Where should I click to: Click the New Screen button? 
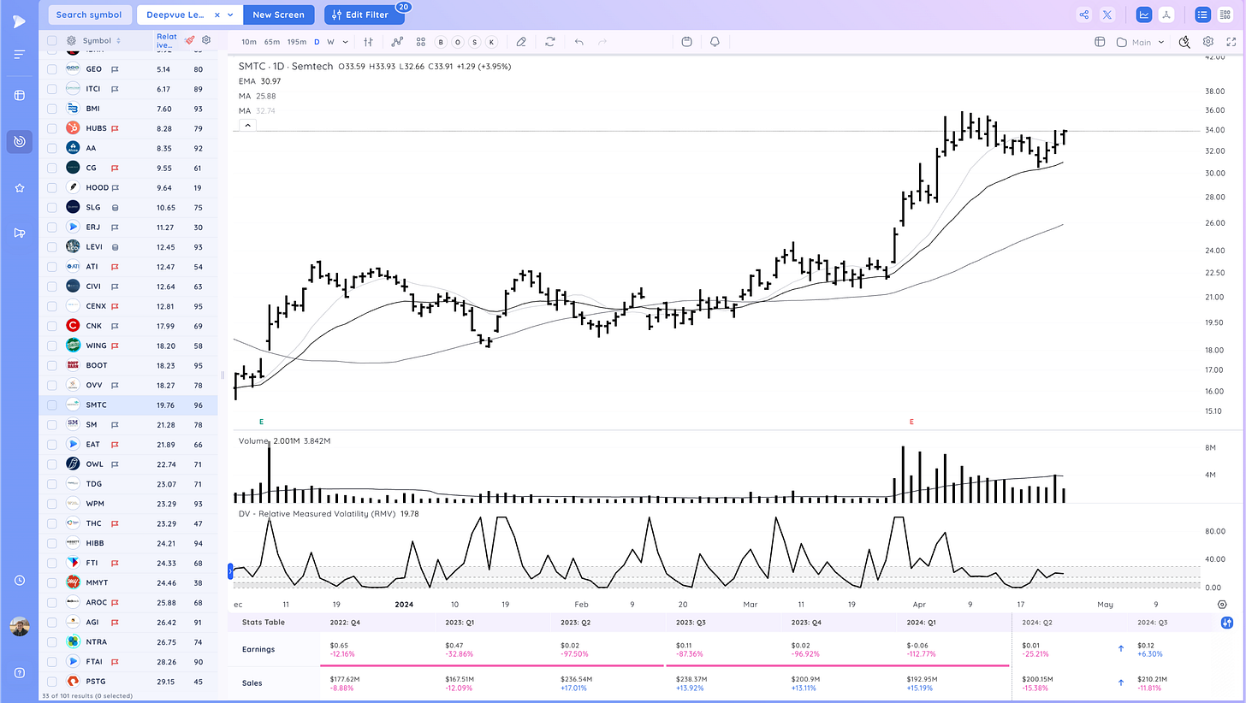point(279,15)
